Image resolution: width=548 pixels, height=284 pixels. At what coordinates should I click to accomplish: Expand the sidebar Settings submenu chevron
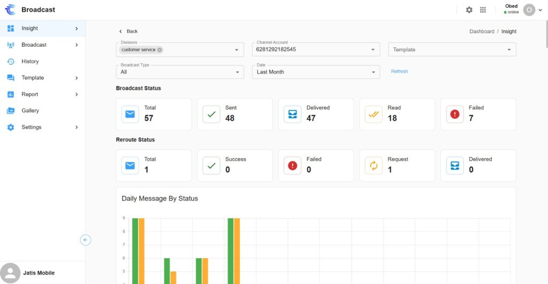(77, 127)
